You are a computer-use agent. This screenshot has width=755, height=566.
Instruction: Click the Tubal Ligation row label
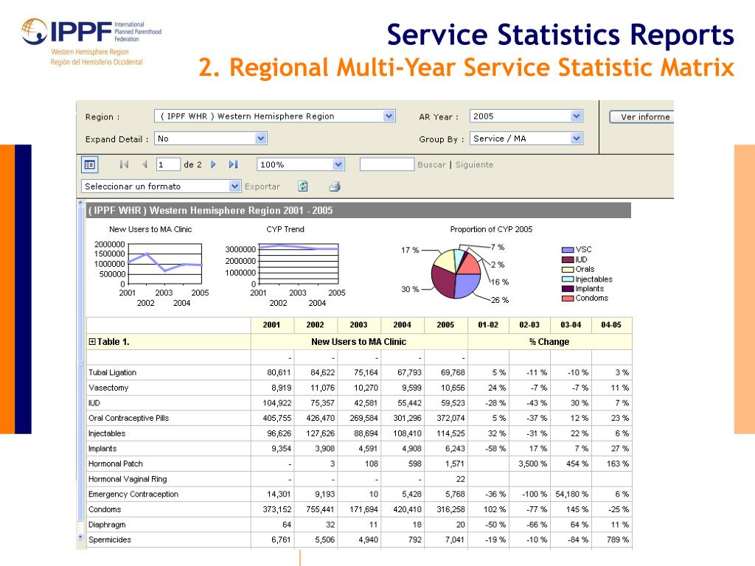(112, 372)
